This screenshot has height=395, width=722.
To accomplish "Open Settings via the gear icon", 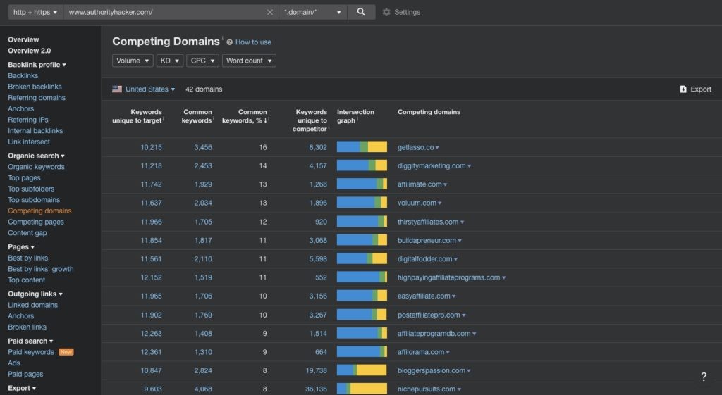I will click(386, 12).
